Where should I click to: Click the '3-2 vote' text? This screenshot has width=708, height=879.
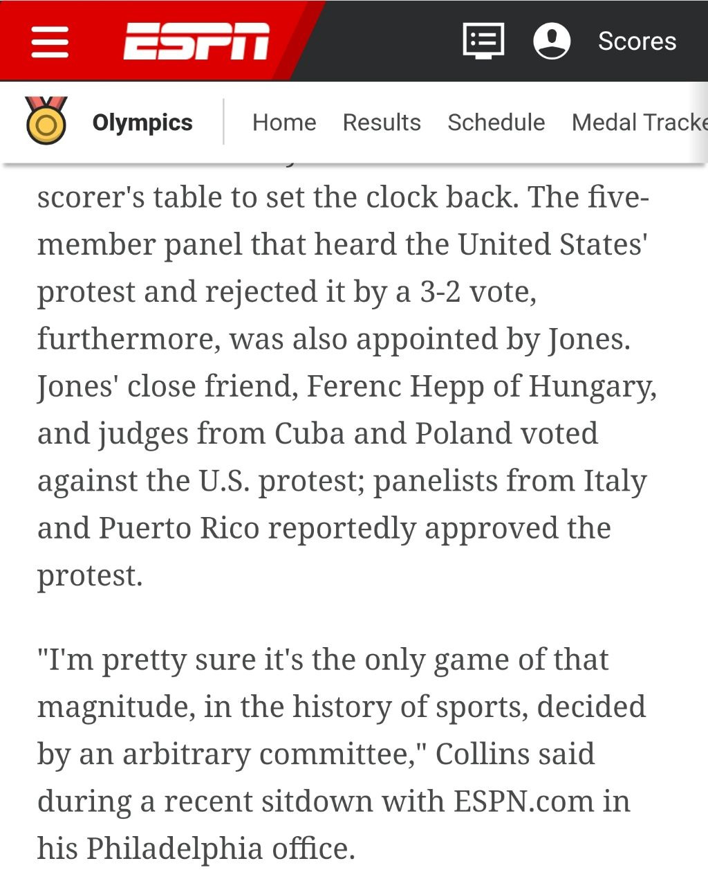pos(477,291)
